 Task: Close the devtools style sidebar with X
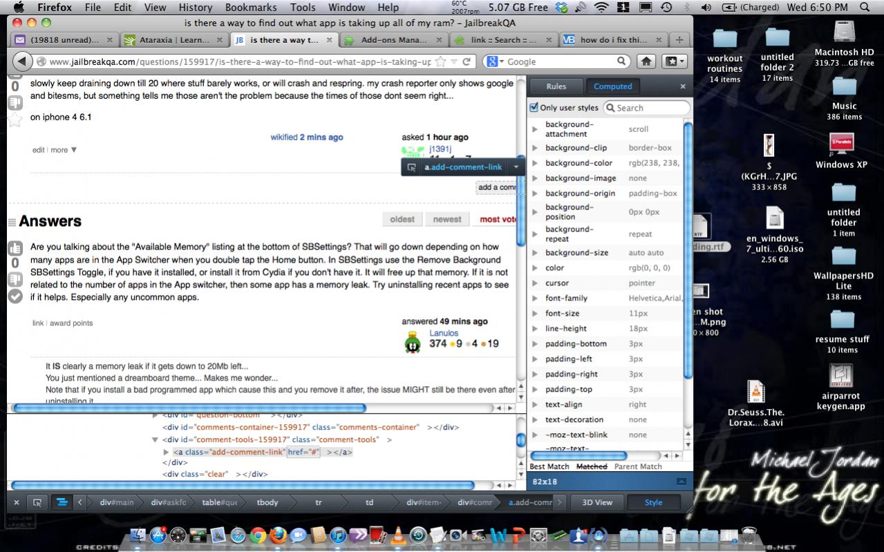[683, 86]
